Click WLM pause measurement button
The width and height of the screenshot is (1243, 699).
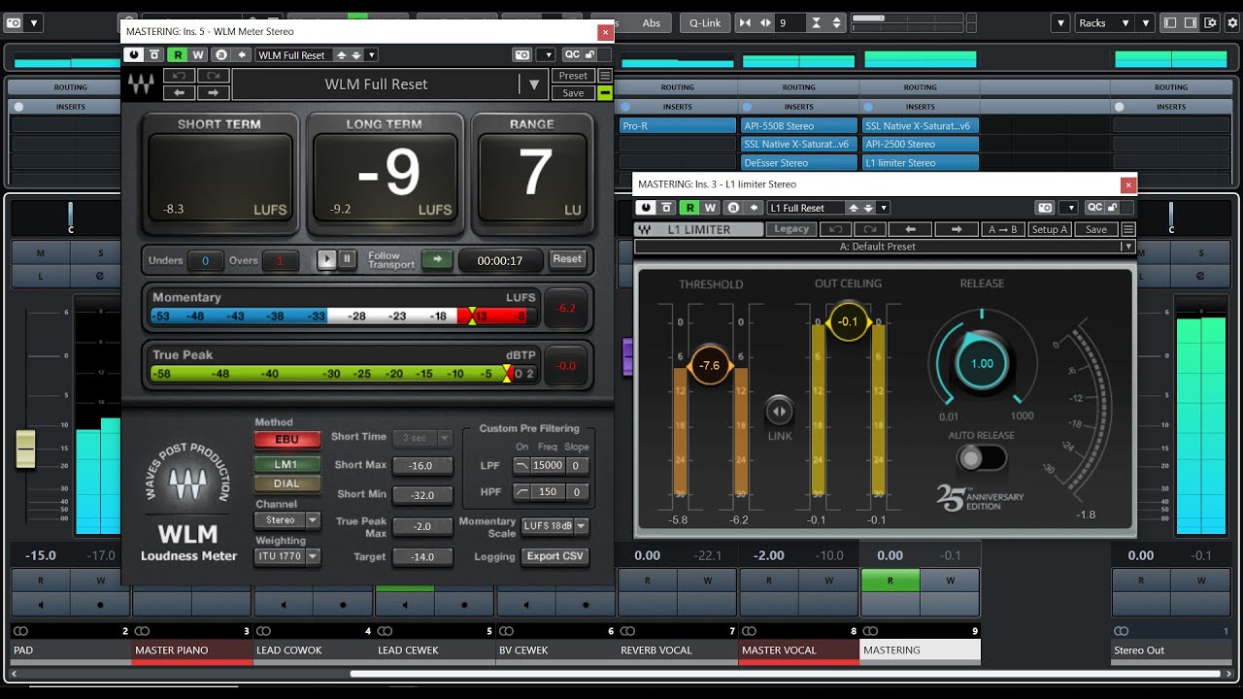tap(347, 259)
